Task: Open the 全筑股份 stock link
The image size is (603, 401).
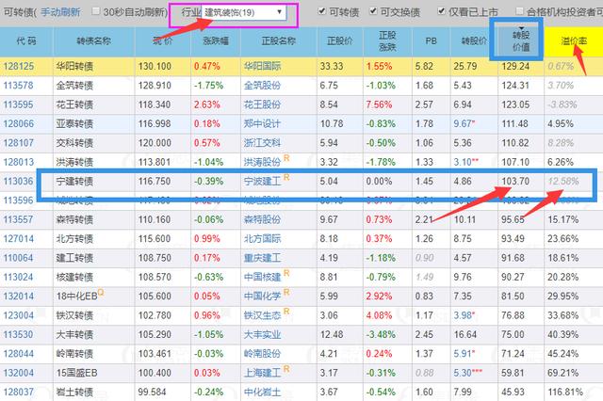Action: click(x=262, y=86)
